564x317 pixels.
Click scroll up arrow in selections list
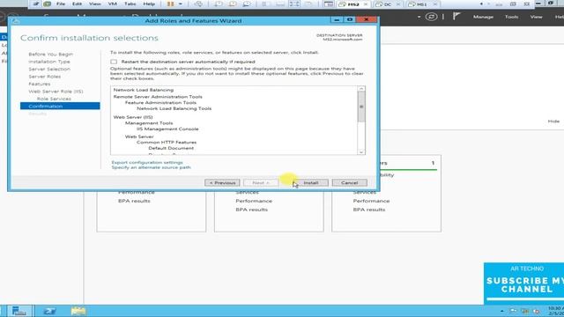(x=361, y=89)
